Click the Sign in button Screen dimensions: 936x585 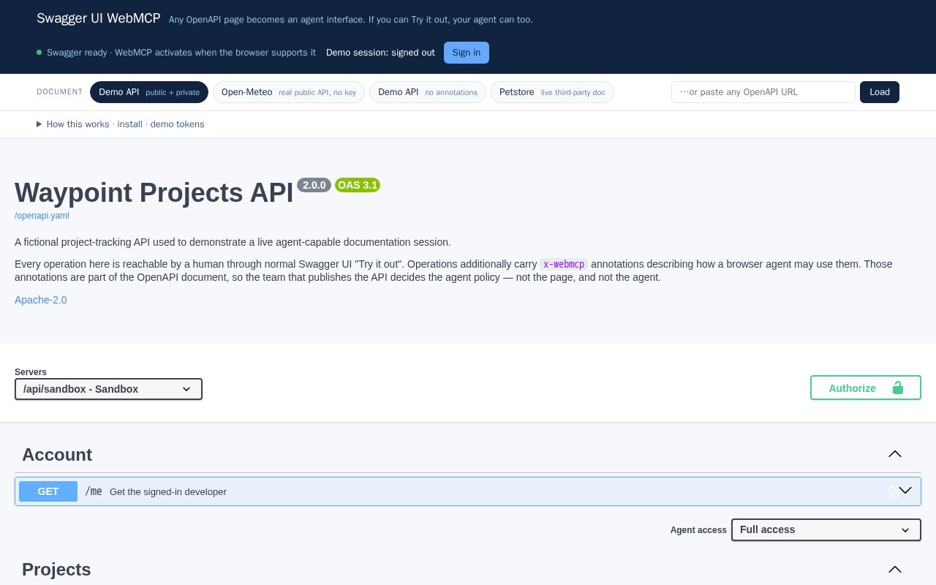click(x=467, y=53)
